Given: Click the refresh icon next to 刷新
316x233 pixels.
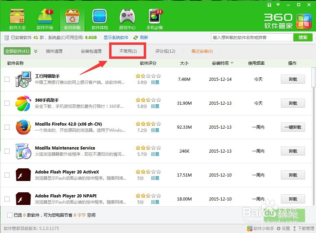Looking at the screenshot, I should pyautogui.click(x=136, y=38).
